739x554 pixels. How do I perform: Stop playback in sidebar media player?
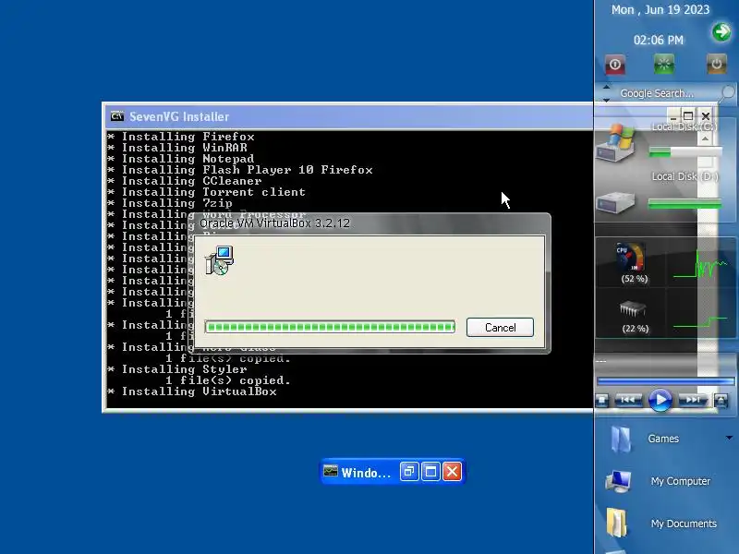tap(602, 401)
